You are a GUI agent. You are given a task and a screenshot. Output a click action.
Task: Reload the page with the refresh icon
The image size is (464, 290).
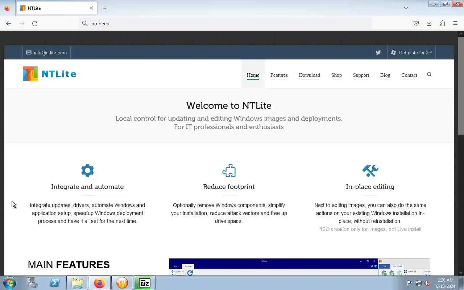(35, 23)
